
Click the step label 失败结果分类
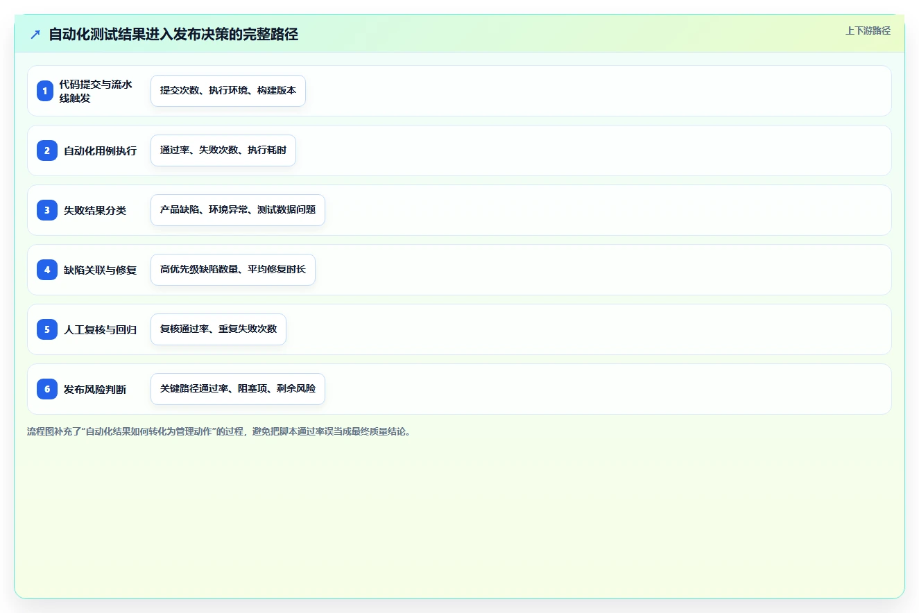[95, 210]
